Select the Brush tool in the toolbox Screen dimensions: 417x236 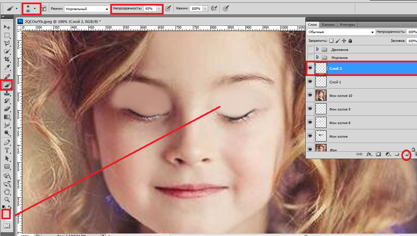coord(7,85)
